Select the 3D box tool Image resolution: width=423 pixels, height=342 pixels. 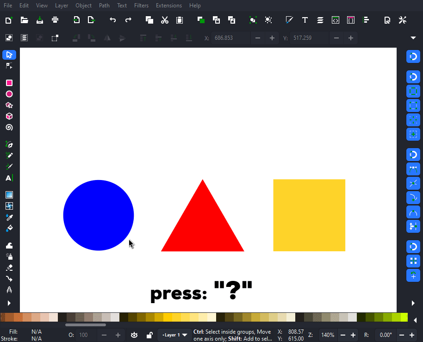[x=9, y=116]
